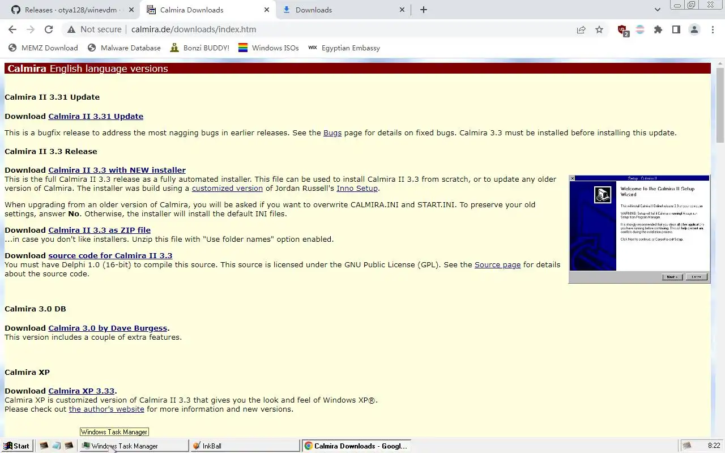Focus the address bar URL

[x=194, y=29]
